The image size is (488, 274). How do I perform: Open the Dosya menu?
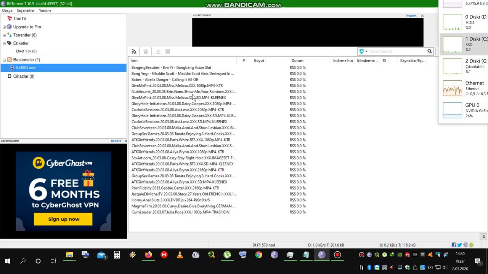(x=7, y=11)
